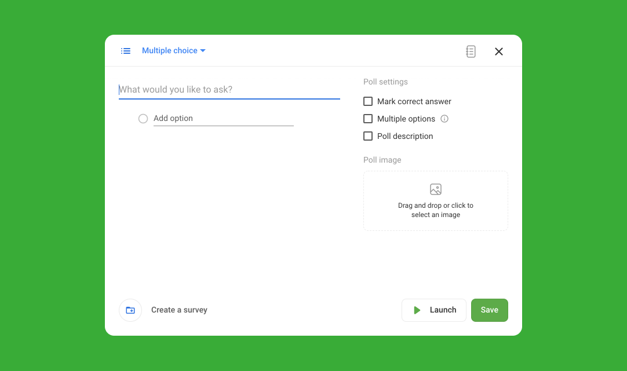Enable Multiple options checkbox
627x371 pixels.
coord(368,119)
